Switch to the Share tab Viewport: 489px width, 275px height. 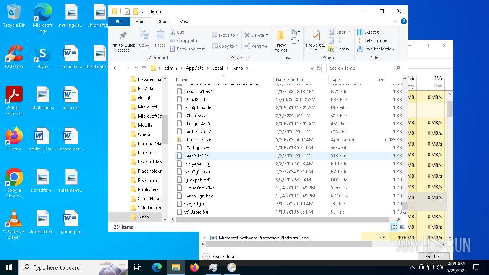pyautogui.click(x=163, y=22)
